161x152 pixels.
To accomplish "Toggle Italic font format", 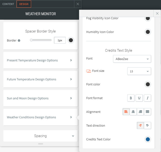I will coord(147,98).
